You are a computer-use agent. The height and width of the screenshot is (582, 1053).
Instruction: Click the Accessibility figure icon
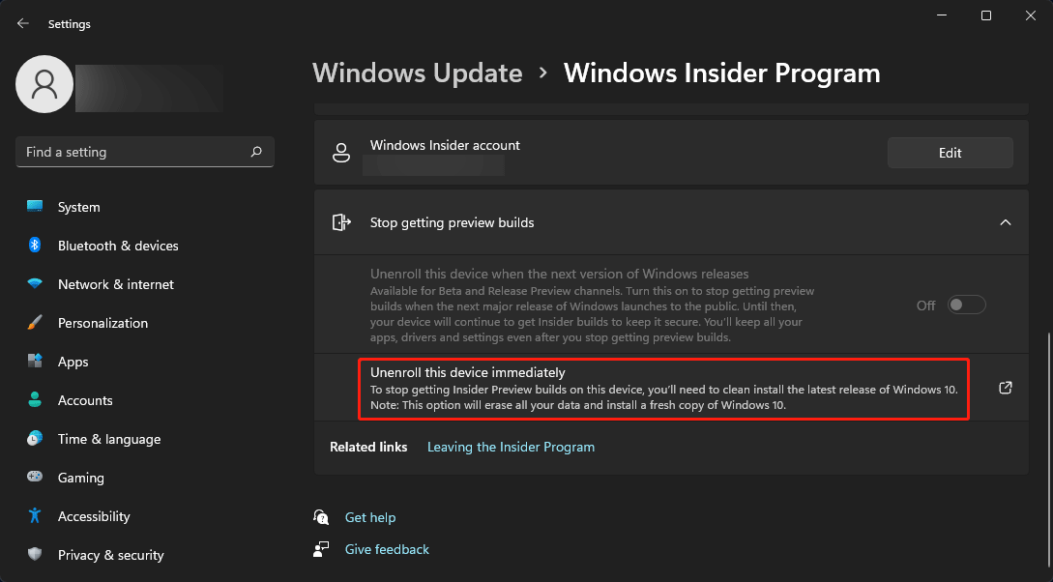[x=35, y=515]
